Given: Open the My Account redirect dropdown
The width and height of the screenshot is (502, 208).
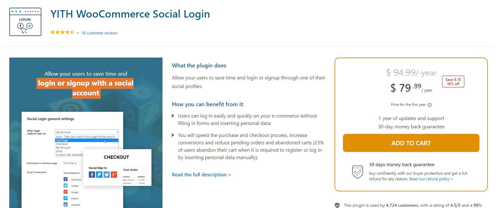Looking at the screenshot, I should 87,132.
